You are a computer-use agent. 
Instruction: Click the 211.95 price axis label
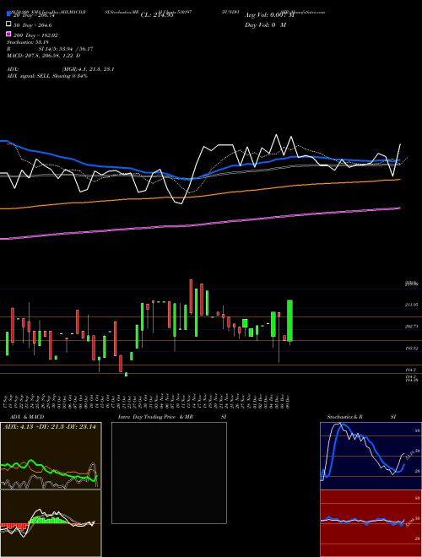(x=412, y=305)
